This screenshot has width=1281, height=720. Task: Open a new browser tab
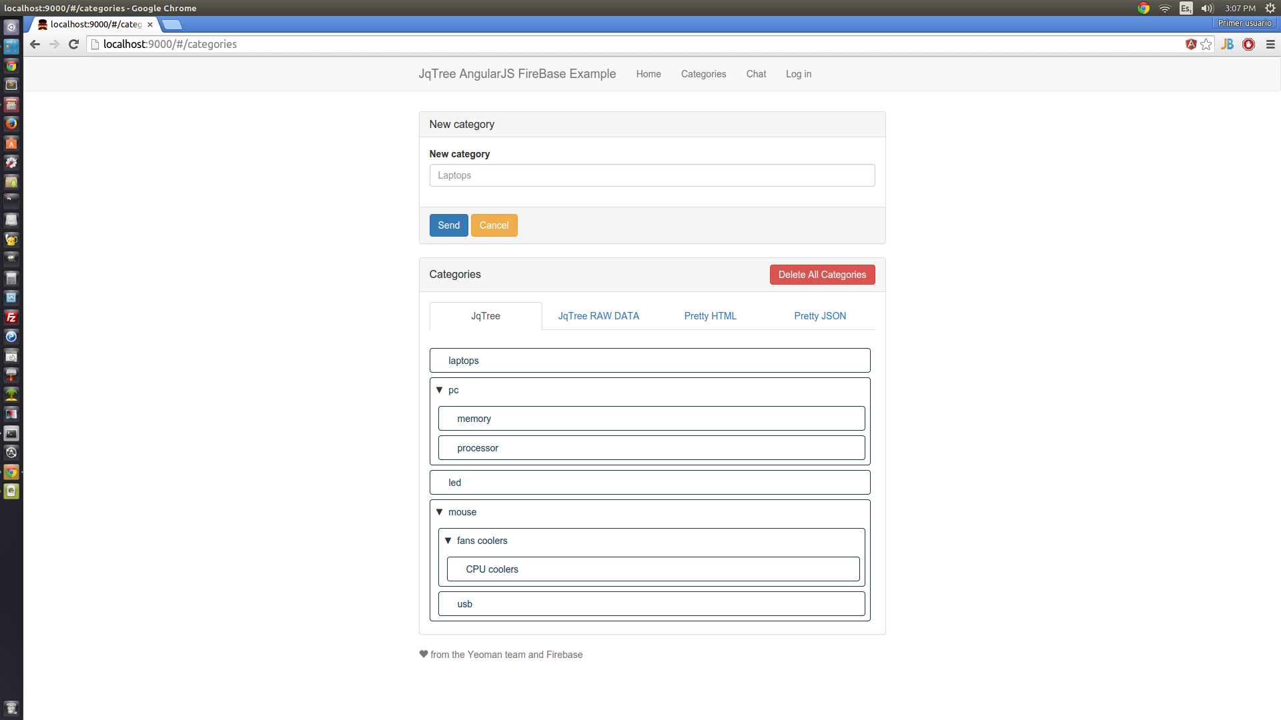(x=172, y=25)
